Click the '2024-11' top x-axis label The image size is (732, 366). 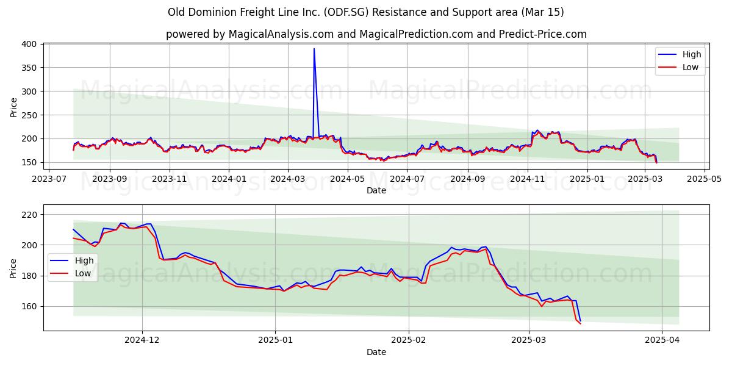pos(529,179)
